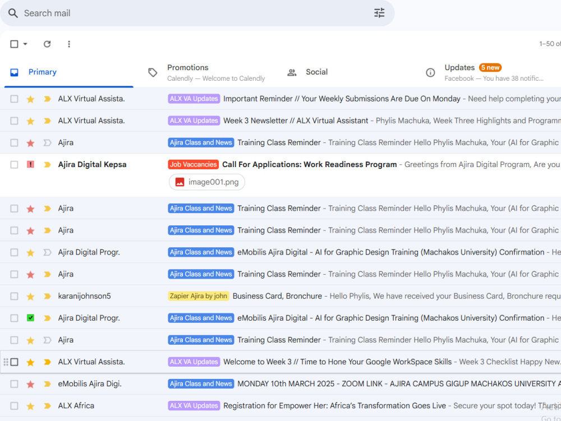Open Call For Applications: Work Readiness Program email
This screenshot has height=421, width=561.
point(310,164)
